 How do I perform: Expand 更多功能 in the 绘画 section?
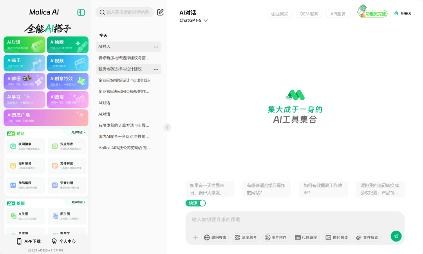coord(78,202)
